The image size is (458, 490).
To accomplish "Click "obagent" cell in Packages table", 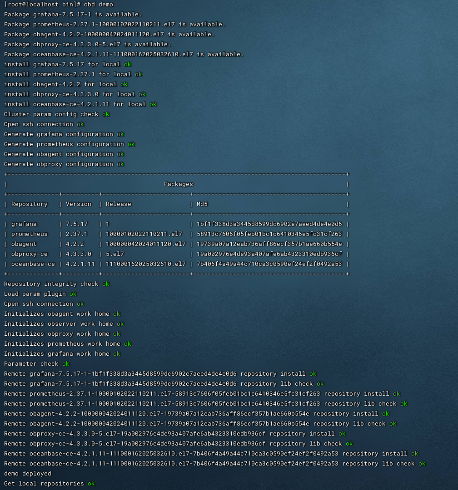I will coord(24,245).
